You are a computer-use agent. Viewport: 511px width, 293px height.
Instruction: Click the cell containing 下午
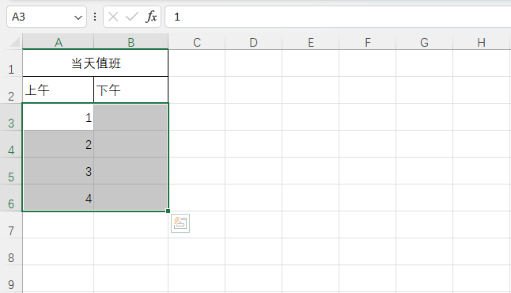tap(131, 90)
